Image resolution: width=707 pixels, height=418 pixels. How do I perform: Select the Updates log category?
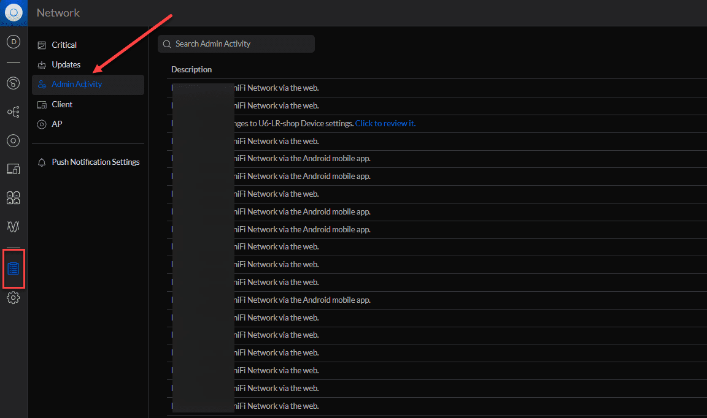point(88,65)
